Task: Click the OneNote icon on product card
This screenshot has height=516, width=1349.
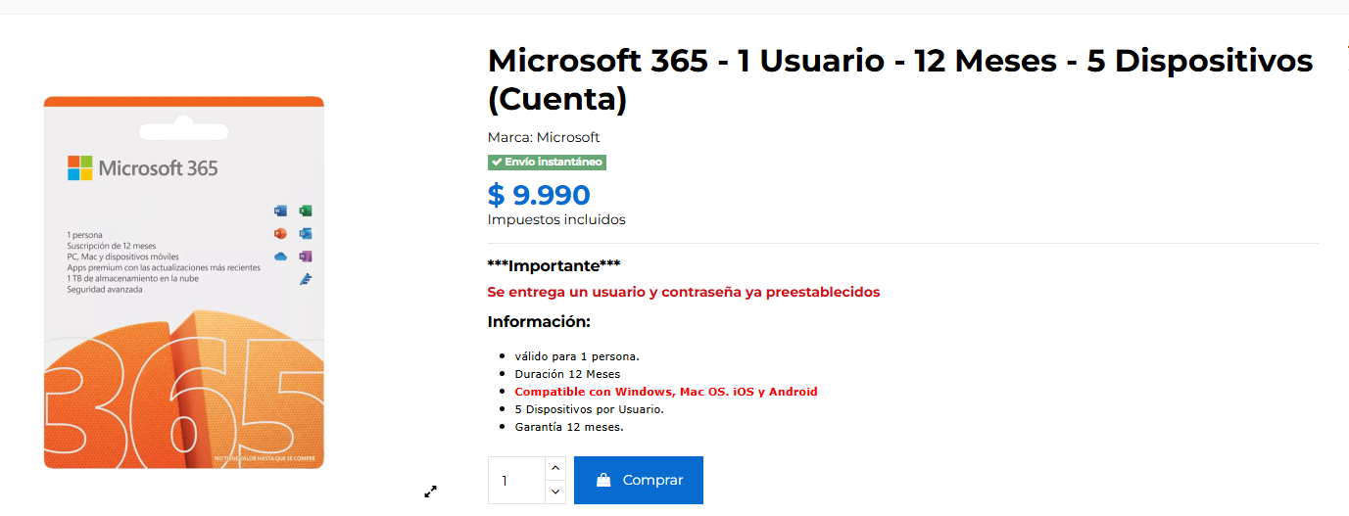Action: click(x=305, y=257)
